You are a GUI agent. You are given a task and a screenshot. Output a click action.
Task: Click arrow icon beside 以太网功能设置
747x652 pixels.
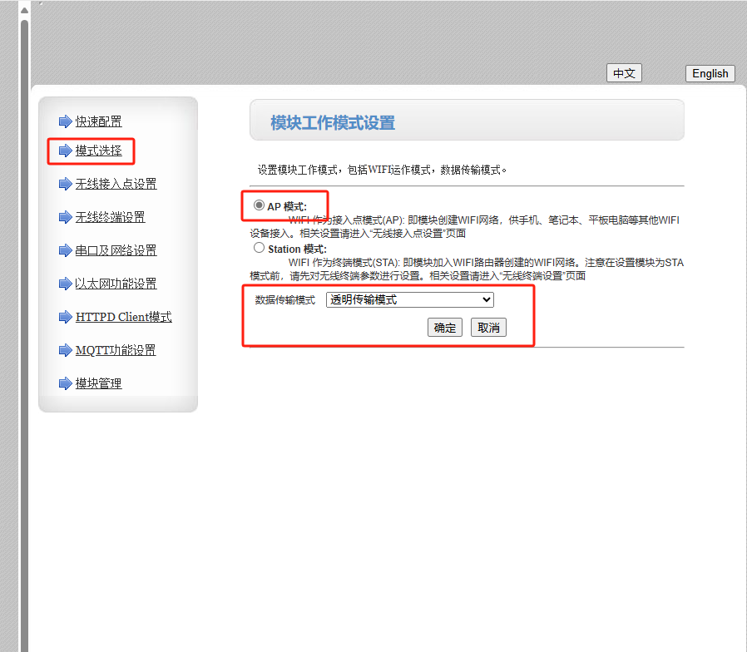(x=65, y=284)
